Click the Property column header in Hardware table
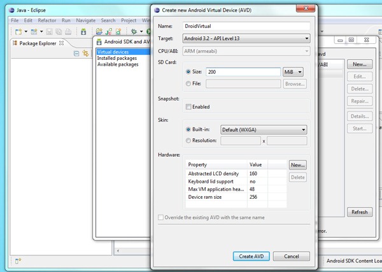Viewport: 382px width, 272px height. click(x=216, y=165)
